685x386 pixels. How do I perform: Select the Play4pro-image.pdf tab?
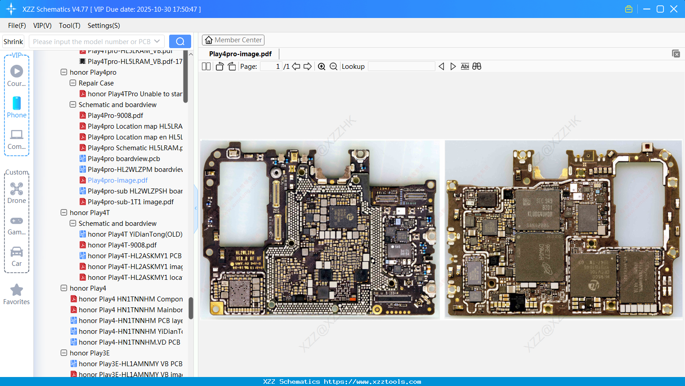[x=240, y=54]
